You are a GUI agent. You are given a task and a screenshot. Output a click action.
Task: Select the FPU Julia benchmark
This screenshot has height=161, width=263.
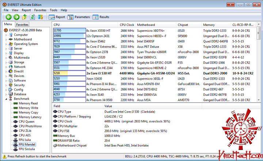click(25, 140)
